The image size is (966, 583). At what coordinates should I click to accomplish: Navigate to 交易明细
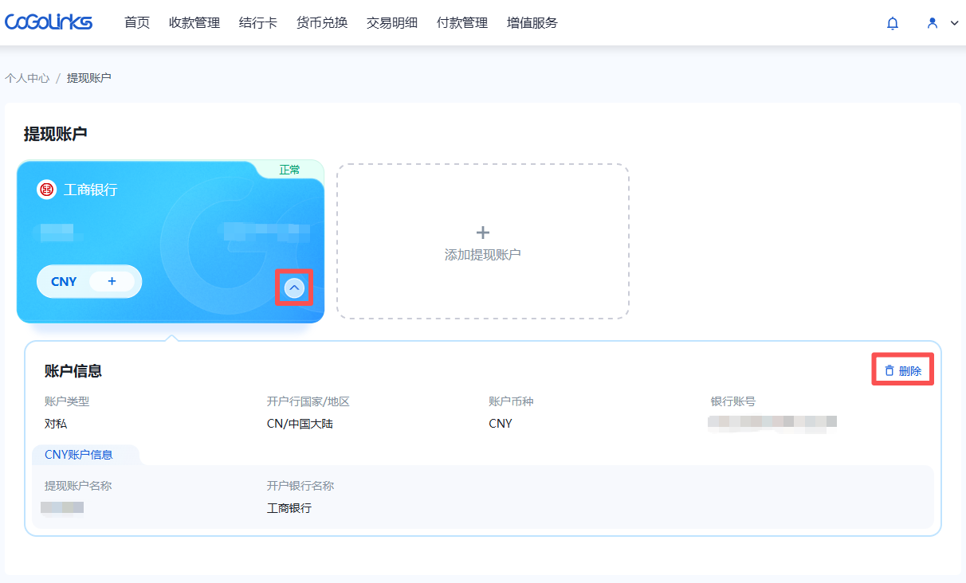pos(392,23)
